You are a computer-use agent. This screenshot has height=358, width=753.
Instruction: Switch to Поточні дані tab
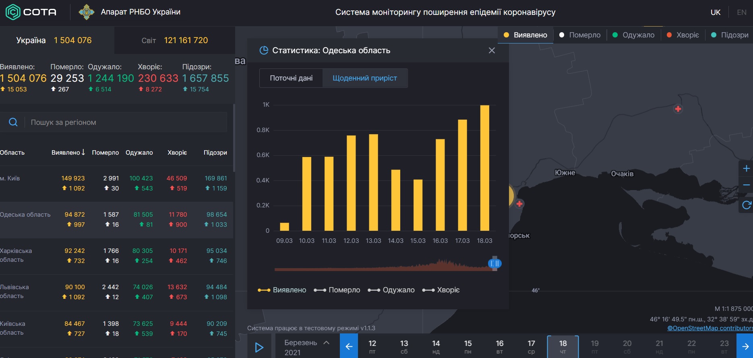[291, 78]
